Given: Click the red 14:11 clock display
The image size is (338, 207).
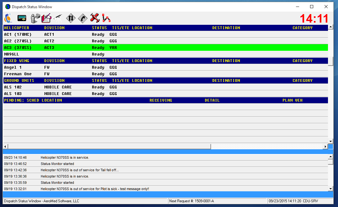Looking at the screenshot, I should pos(314,19).
